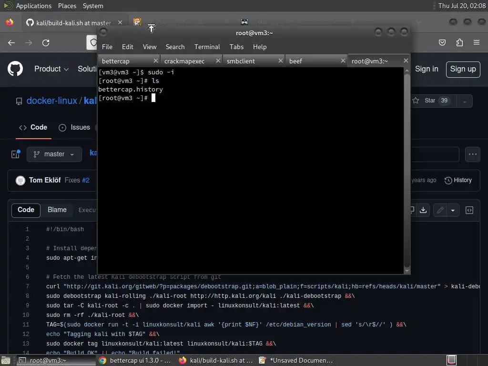Open the #2 issue link in commit
The width and height of the screenshot is (488, 366).
tap(86, 180)
